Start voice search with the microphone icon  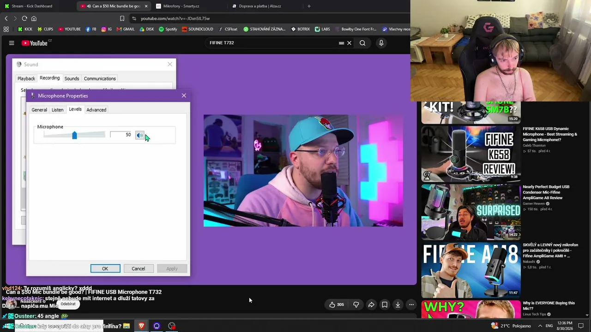381,43
